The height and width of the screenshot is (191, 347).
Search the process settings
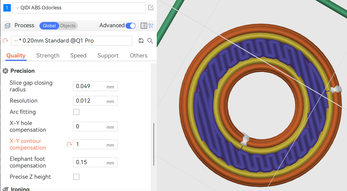pos(150,41)
